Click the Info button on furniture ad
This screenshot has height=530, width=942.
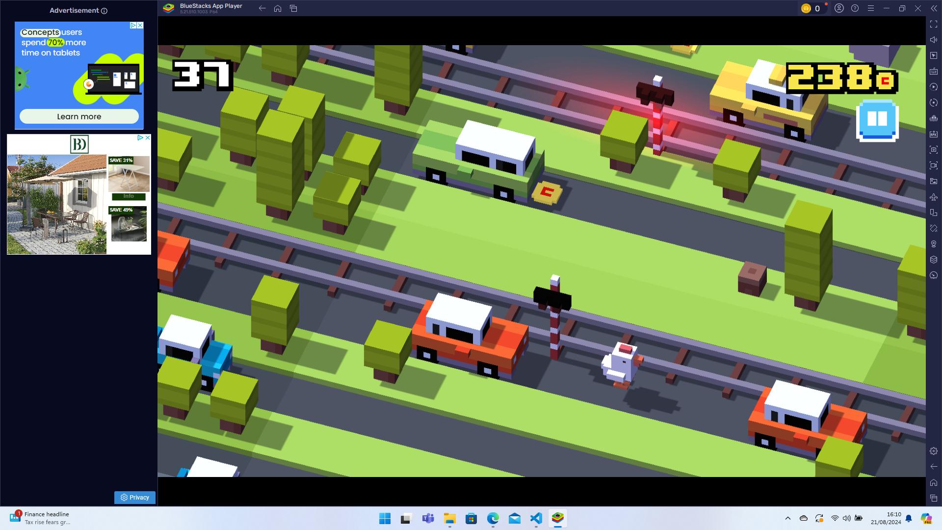pyautogui.click(x=129, y=196)
